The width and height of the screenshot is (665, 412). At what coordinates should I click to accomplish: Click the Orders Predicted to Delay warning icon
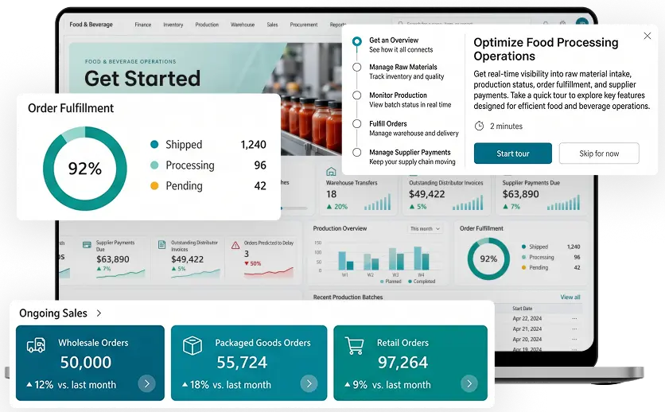(x=235, y=245)
